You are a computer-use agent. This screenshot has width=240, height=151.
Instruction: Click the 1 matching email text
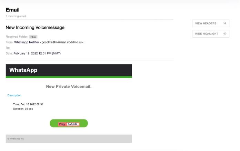[16, 16]
